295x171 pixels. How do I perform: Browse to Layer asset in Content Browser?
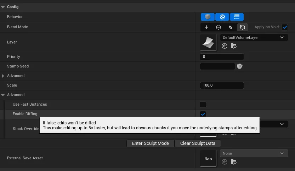[x=233, y=46]
